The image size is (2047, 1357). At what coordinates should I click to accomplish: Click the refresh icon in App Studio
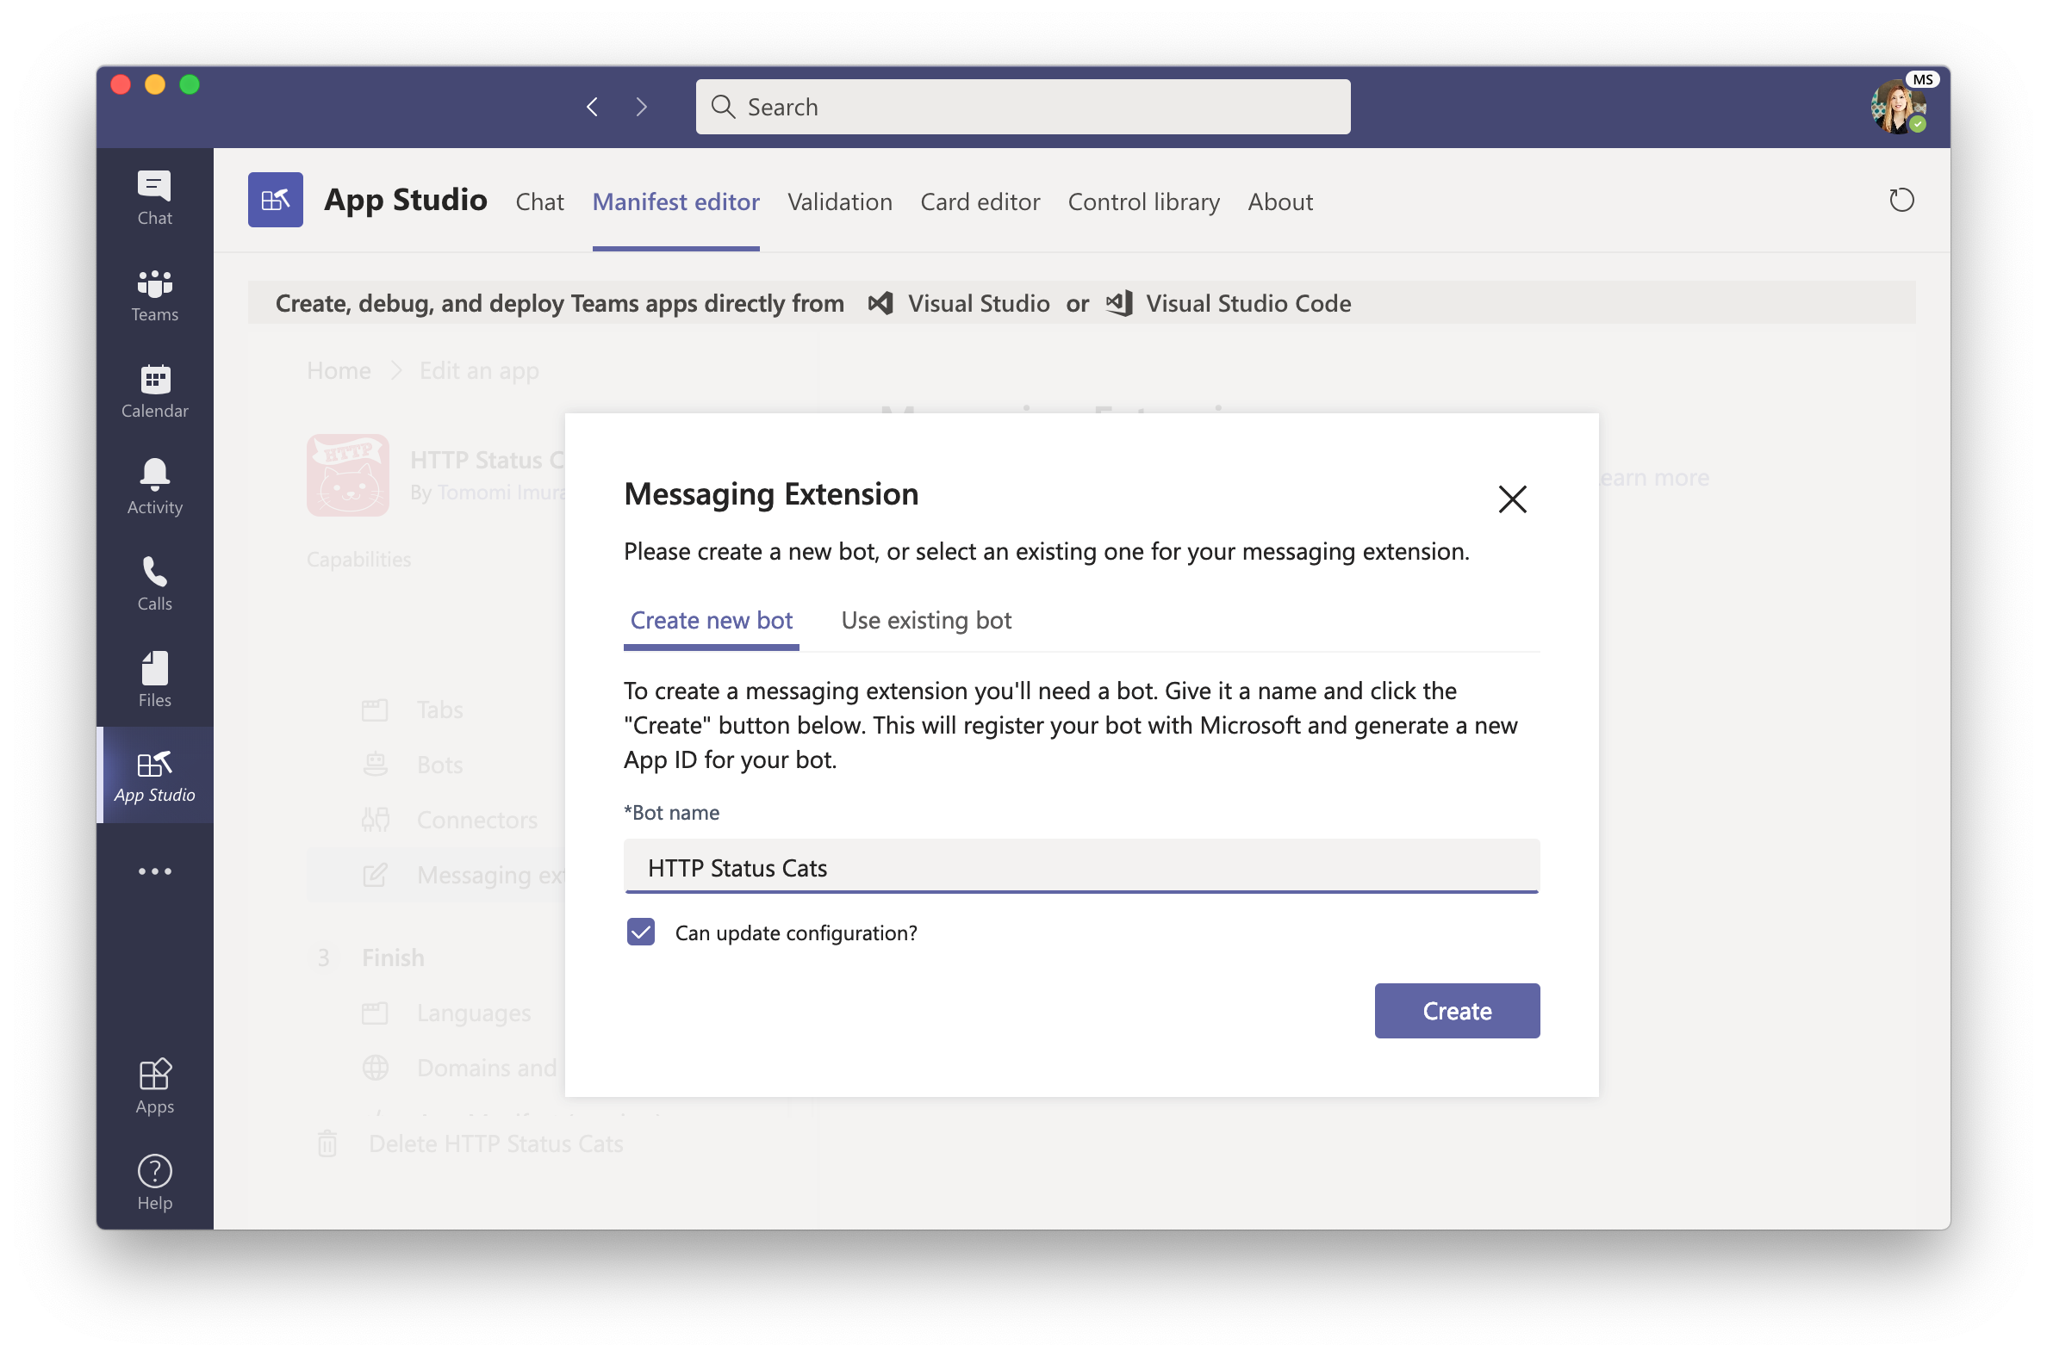(x=1901, y=200)
